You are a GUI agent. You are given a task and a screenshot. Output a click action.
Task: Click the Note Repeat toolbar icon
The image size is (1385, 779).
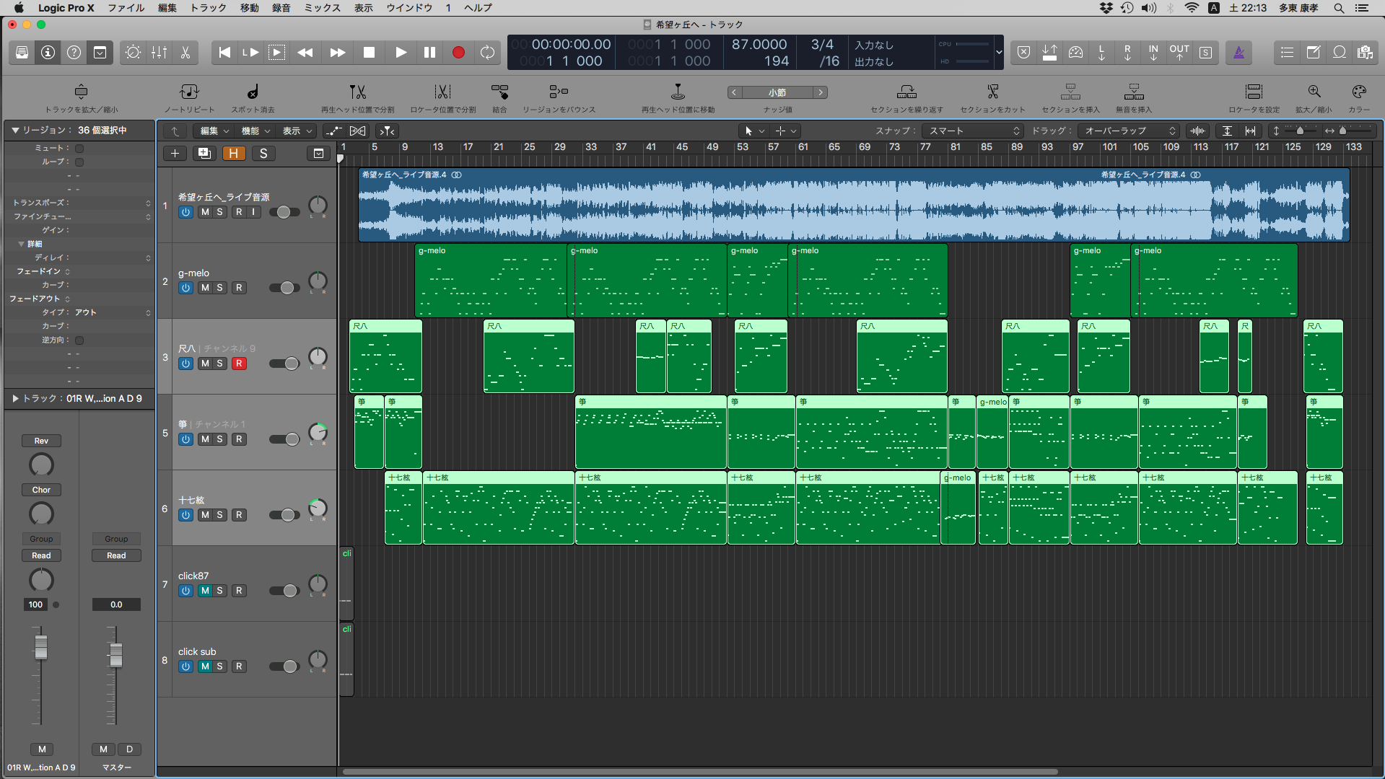tap(189, 92)
